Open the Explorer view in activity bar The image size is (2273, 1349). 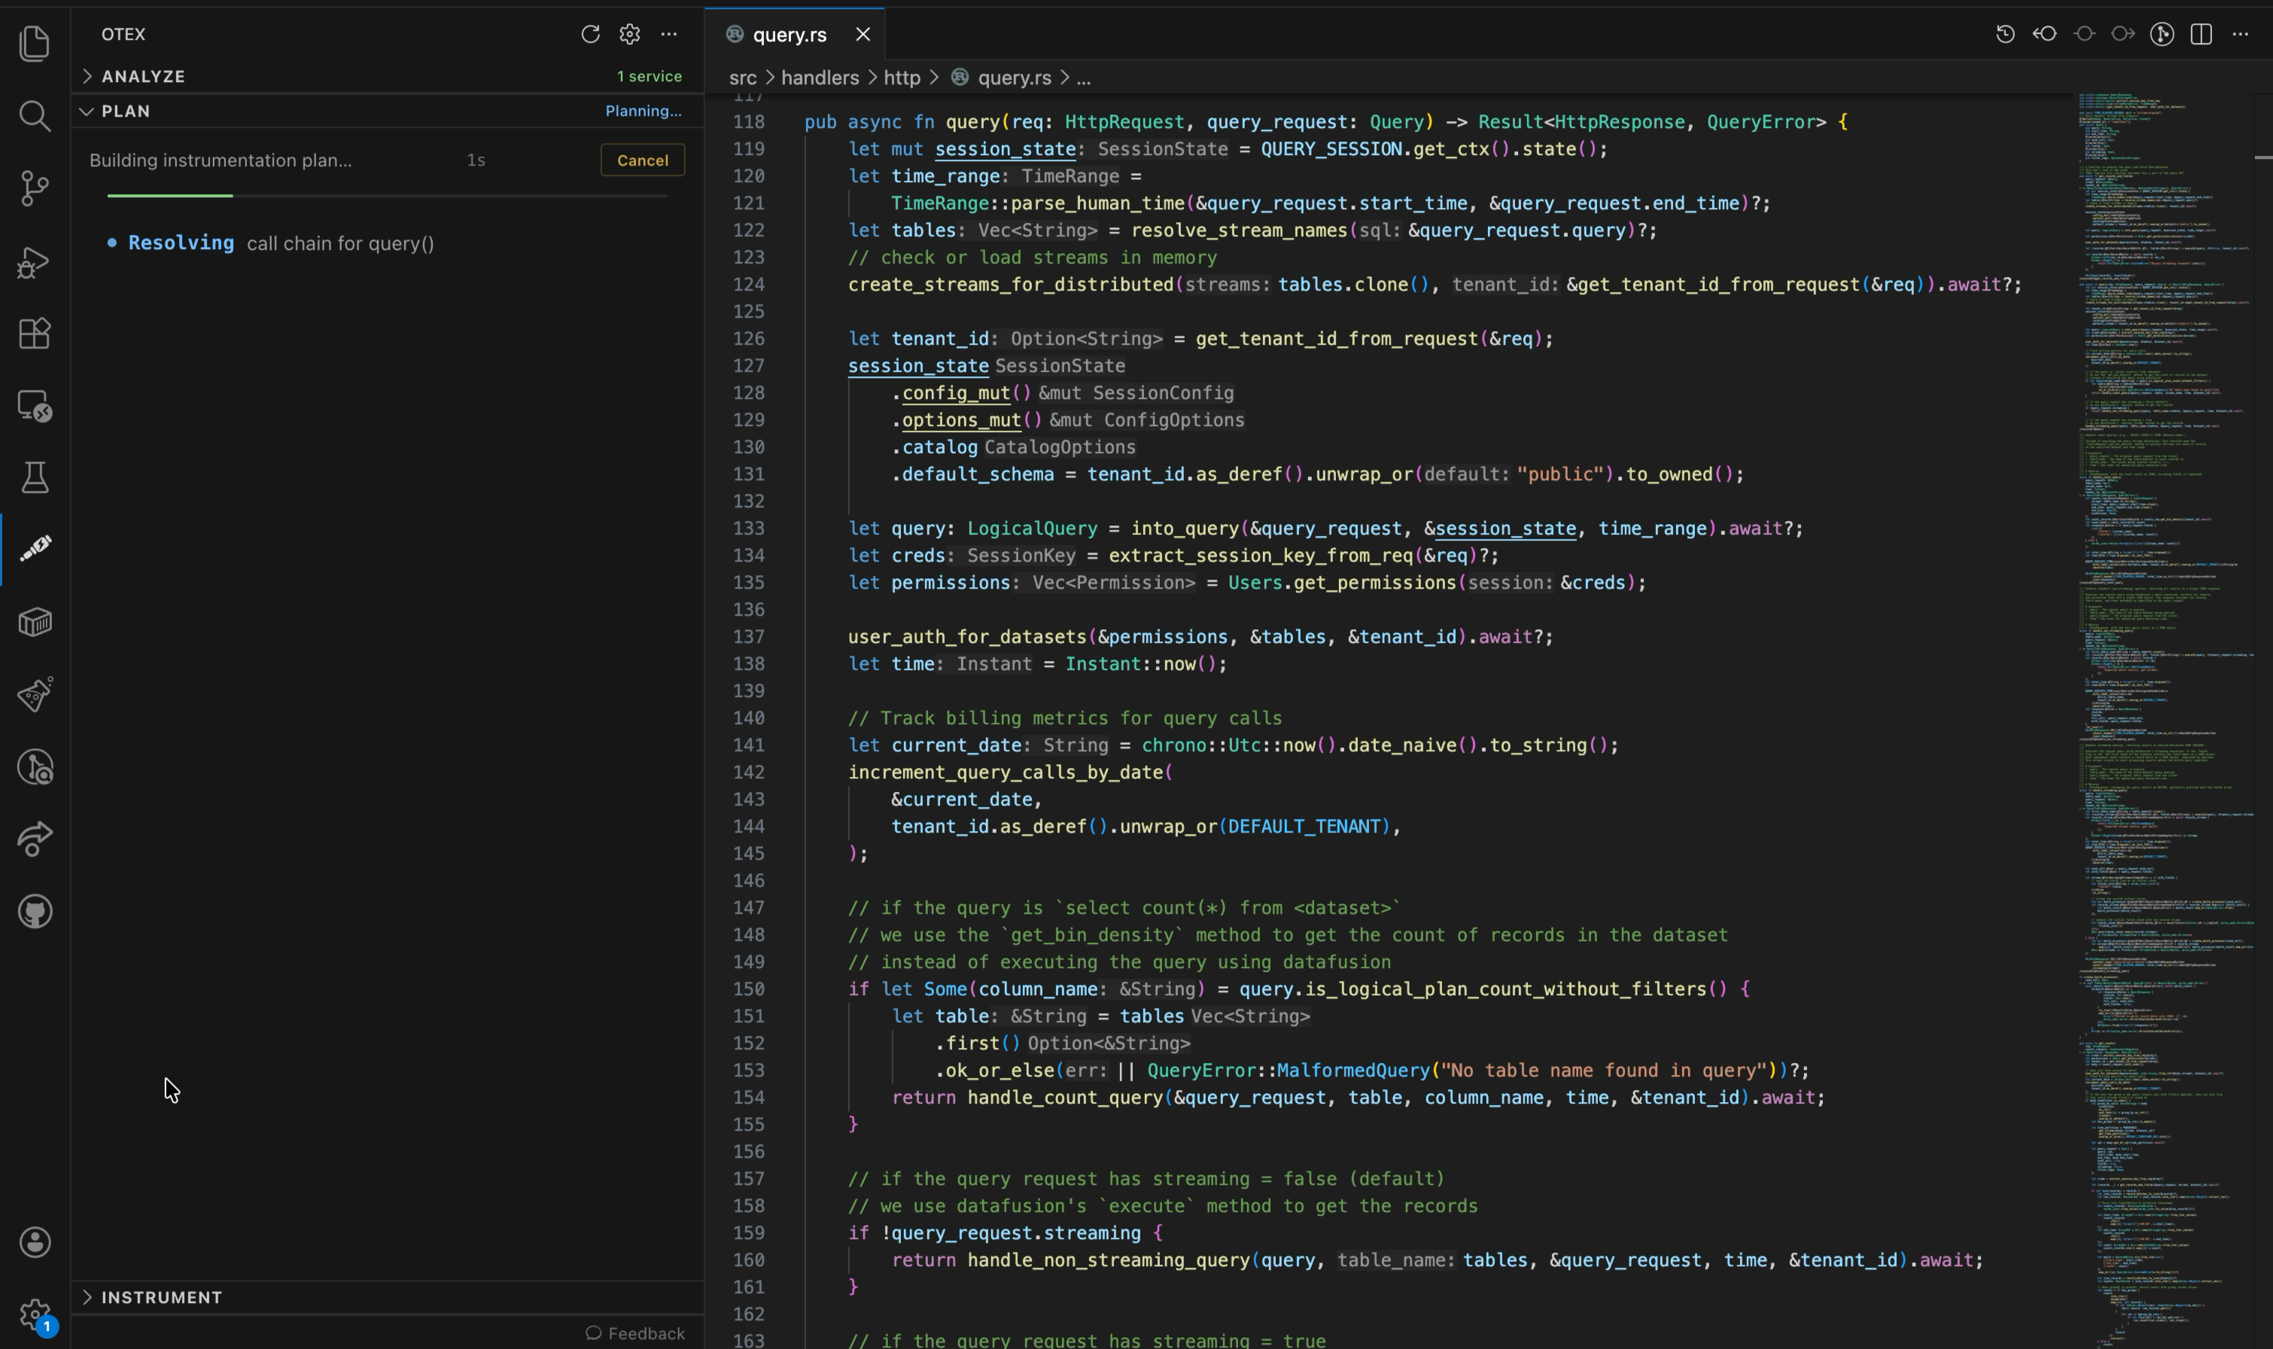pyautogui.click(x=35, y=44)
